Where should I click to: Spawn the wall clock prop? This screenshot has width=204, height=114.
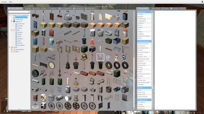(x=52, y=65)
